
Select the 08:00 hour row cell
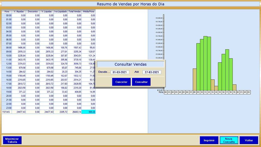tap(7, 48)
